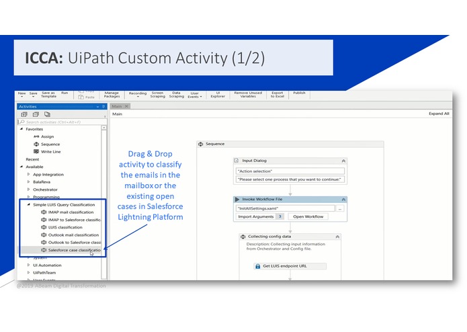
Task: Select the Get LUIS endpoint URL activity
Action: pos(290,266)
